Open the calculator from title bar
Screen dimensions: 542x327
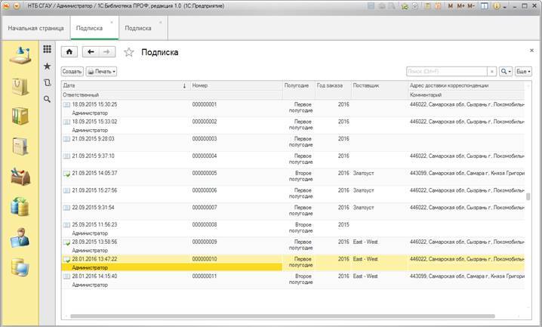pos(436,6)
